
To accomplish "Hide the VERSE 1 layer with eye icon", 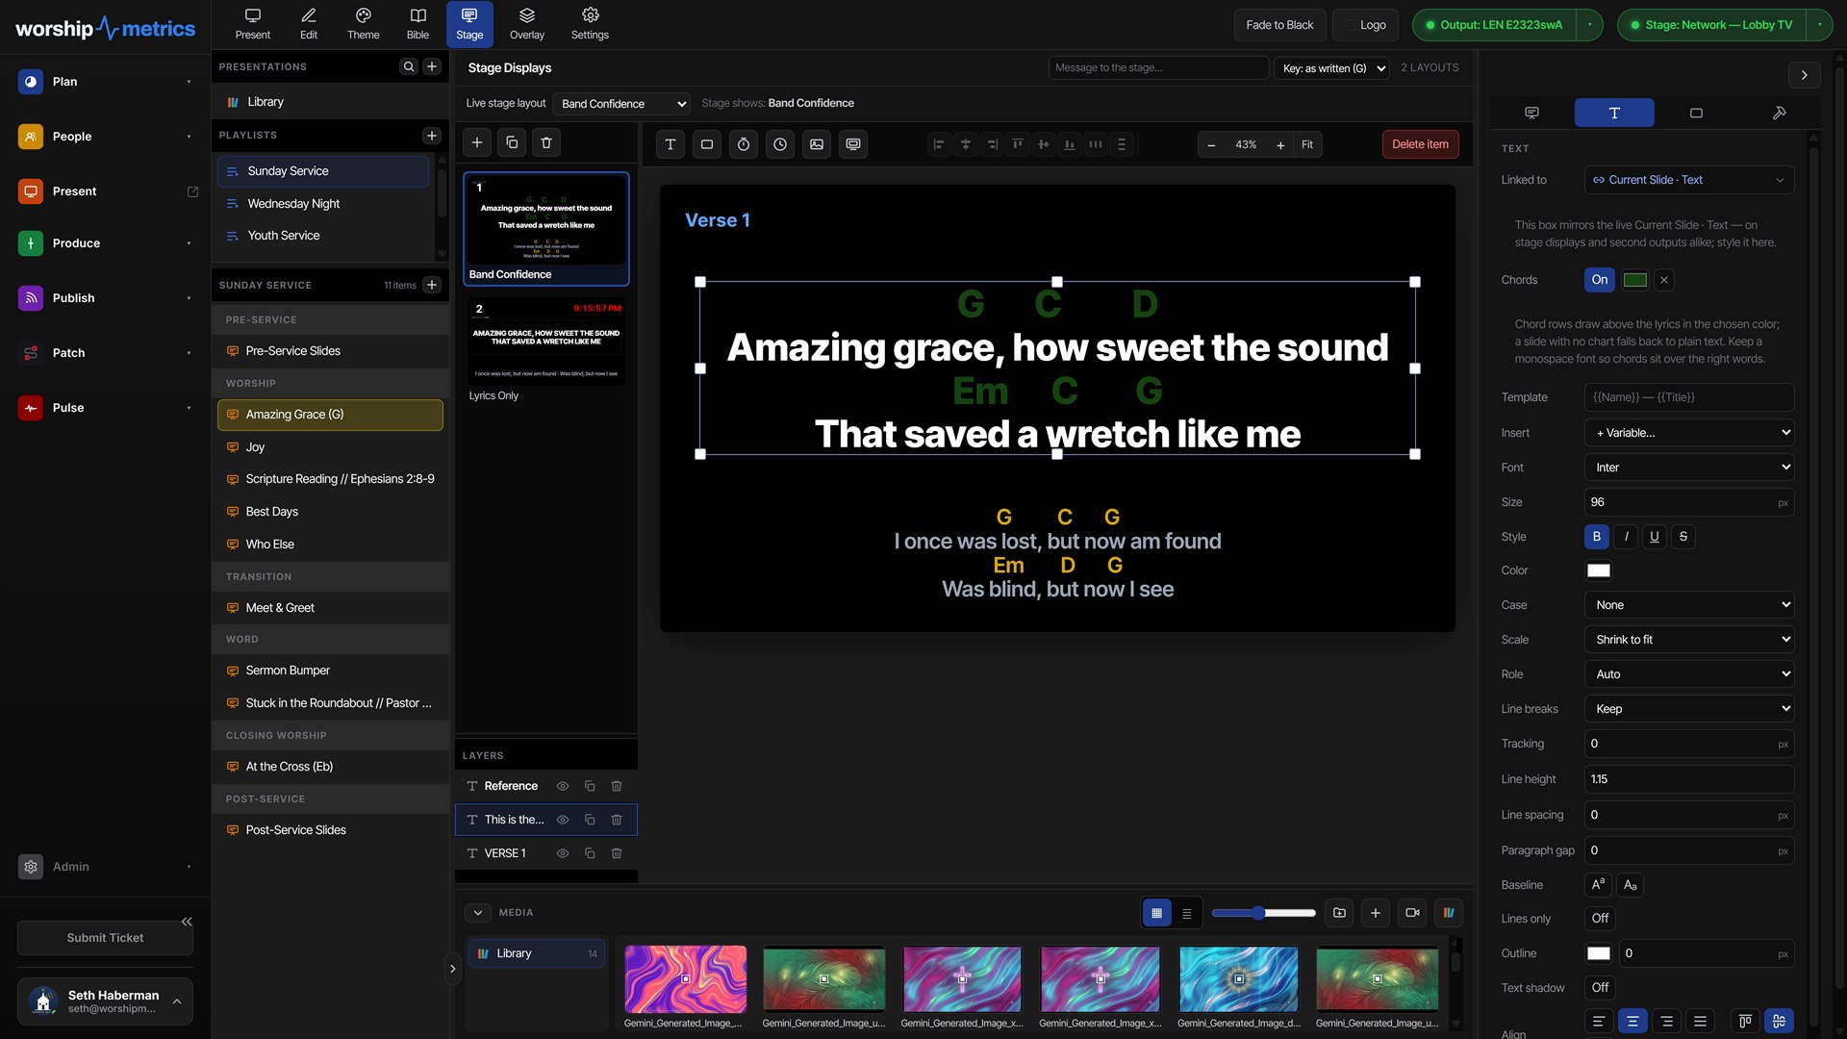I will click(x=563, y=853).
